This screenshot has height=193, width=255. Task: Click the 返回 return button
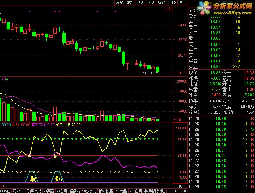[x=182, y=2]
